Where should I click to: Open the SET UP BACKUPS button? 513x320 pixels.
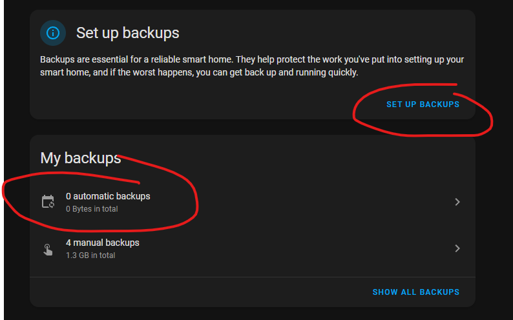(423, 105)
